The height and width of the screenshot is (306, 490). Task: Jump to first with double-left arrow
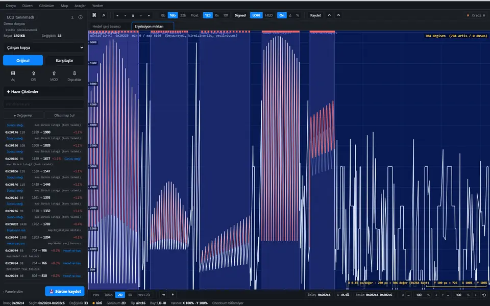click(x=117, y=15)
